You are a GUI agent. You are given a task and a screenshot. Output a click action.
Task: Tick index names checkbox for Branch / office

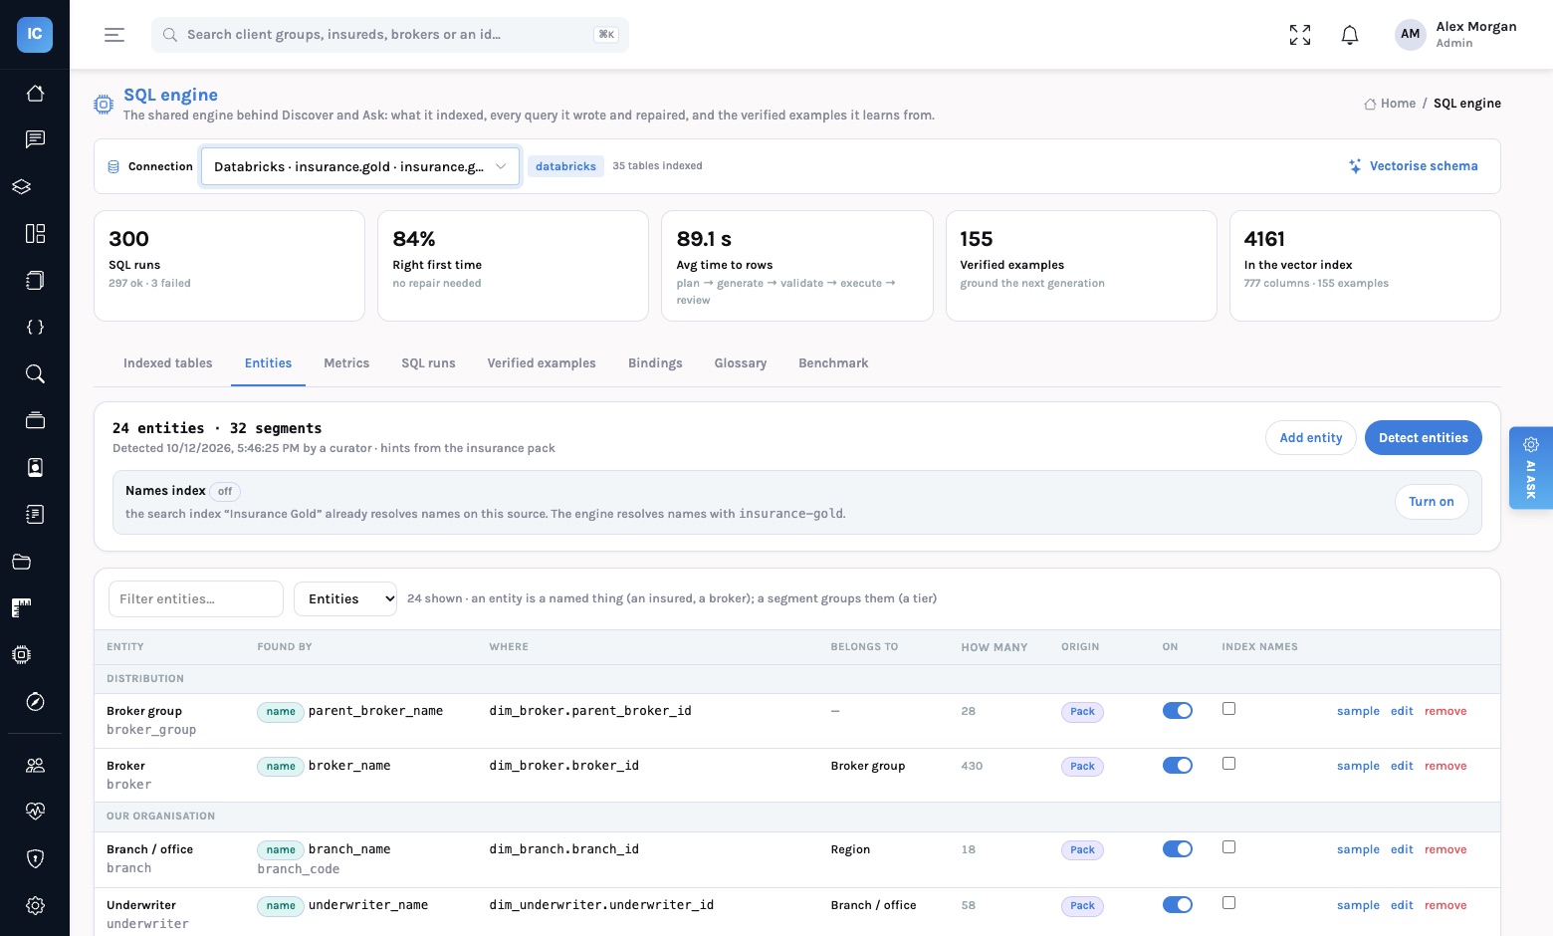point(1228,847)
